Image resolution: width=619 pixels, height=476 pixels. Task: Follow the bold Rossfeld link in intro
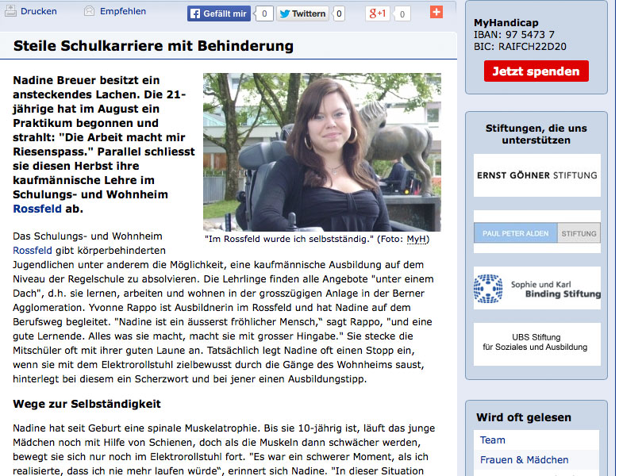(x=37, y=209)
